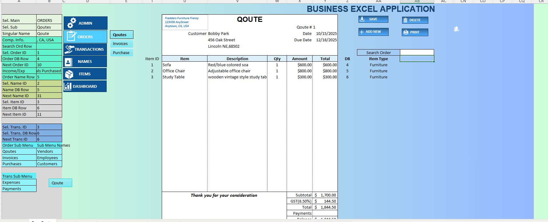Image resolution: width=548 pixels, height=222 pixels.
Task: Click the PRINT printer icon
Action: 406,32
